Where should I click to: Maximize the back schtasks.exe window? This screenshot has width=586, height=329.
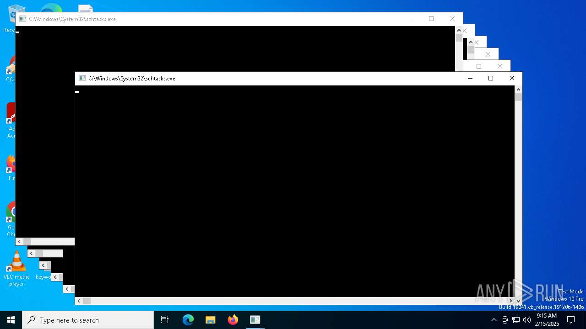[431, 19]
